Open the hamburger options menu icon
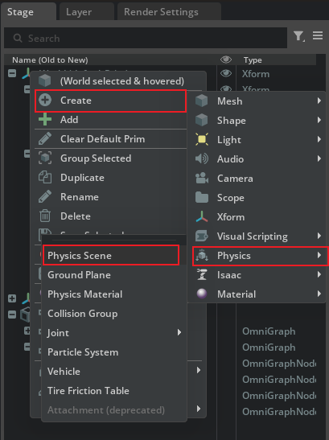The height and width of the screenshot is (440, 329). [x=318, y=35]
